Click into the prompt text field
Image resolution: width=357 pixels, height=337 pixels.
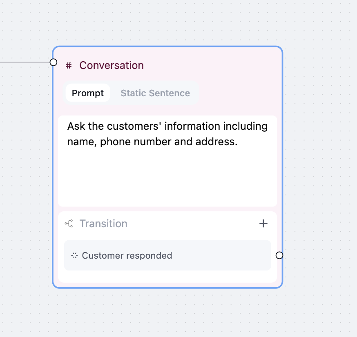pyautogui.click(x=167, y=161)
